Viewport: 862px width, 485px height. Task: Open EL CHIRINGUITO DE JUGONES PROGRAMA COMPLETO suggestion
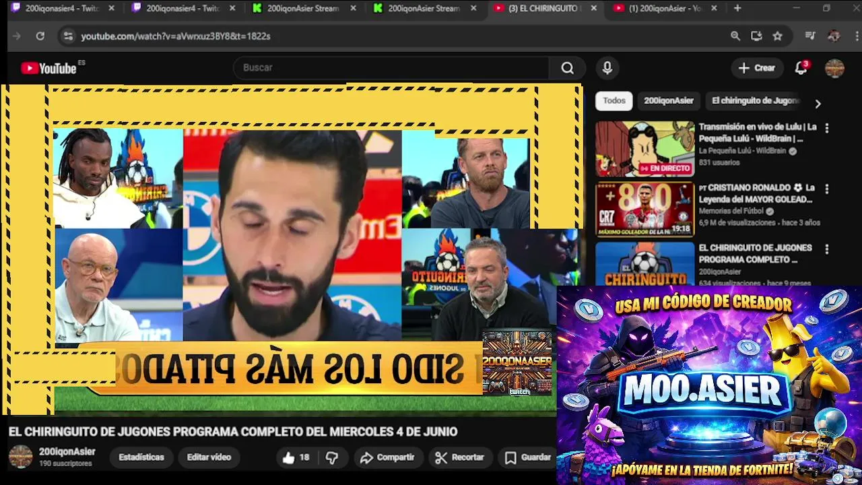click(x=756, y=253)
